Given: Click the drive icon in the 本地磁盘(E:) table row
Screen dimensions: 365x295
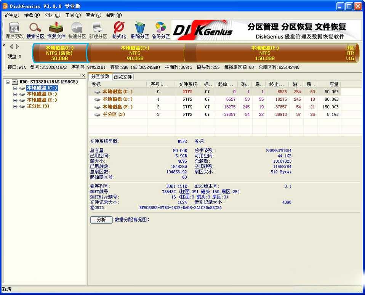Looking at the screenshot, I should click(97, 107).
